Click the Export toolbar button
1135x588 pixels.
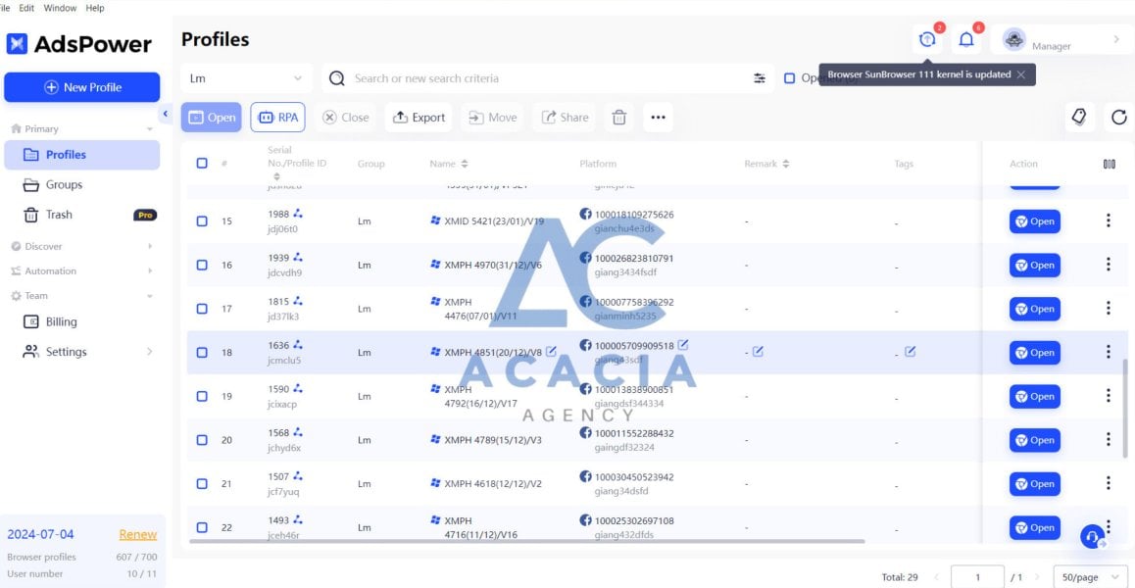tap(419, 118)
